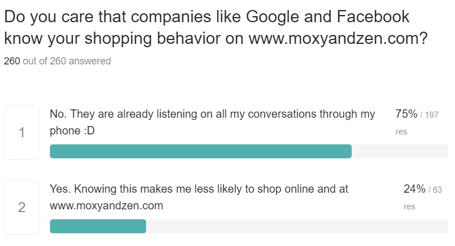Click the 24% percentage label

[414, 189]
